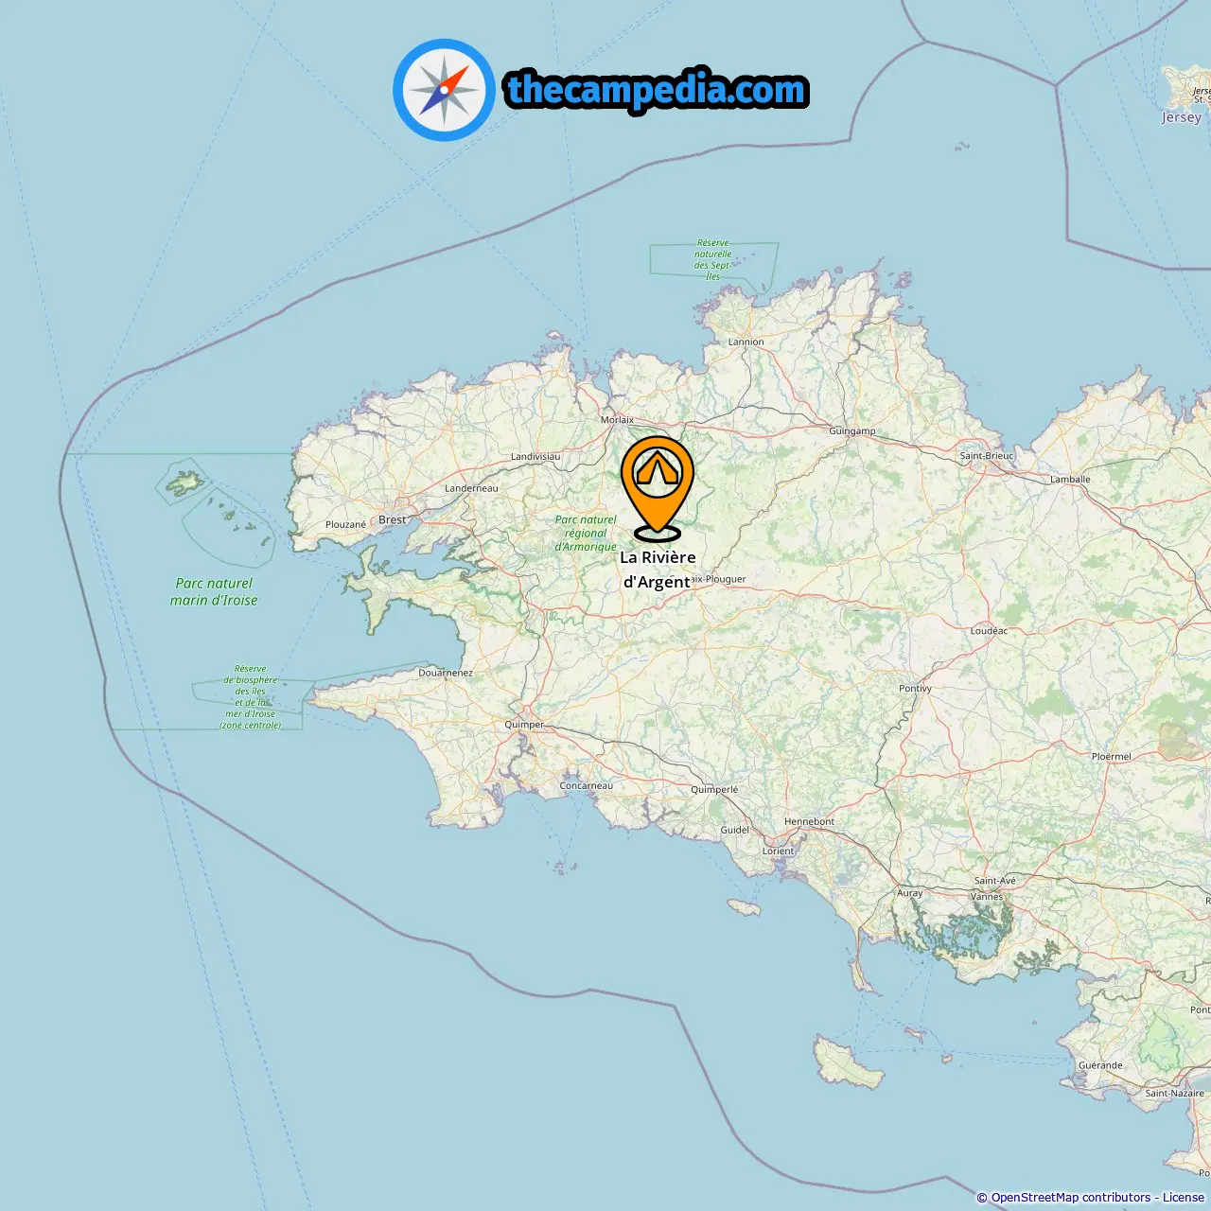Select the Lorient city label
The width and height of the screenshot is (1211, 1211).
(x=779, y=851)
